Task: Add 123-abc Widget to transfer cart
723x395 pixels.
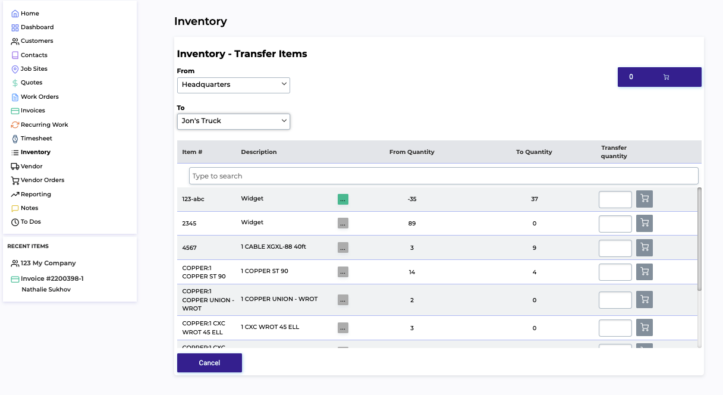Action: pos(645,199)
